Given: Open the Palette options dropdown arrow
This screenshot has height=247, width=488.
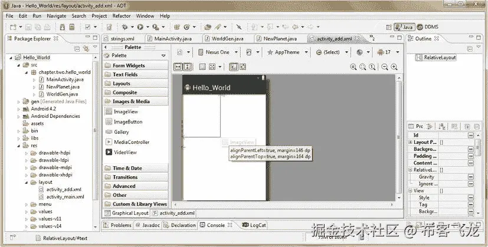Looking at the screenshot, I should (163, 55).
